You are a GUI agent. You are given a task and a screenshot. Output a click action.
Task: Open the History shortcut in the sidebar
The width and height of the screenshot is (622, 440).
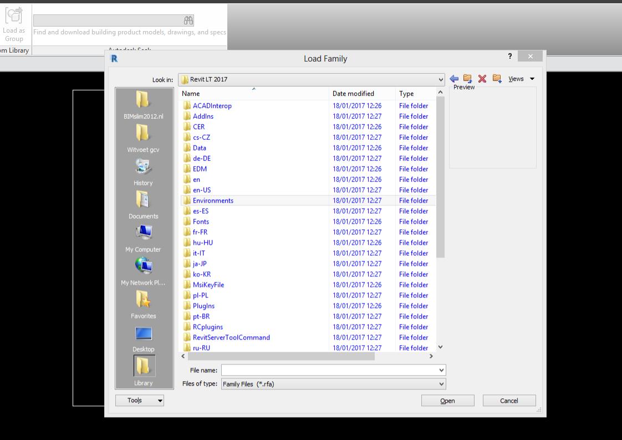pyautogui.click(x=143, y=171)
